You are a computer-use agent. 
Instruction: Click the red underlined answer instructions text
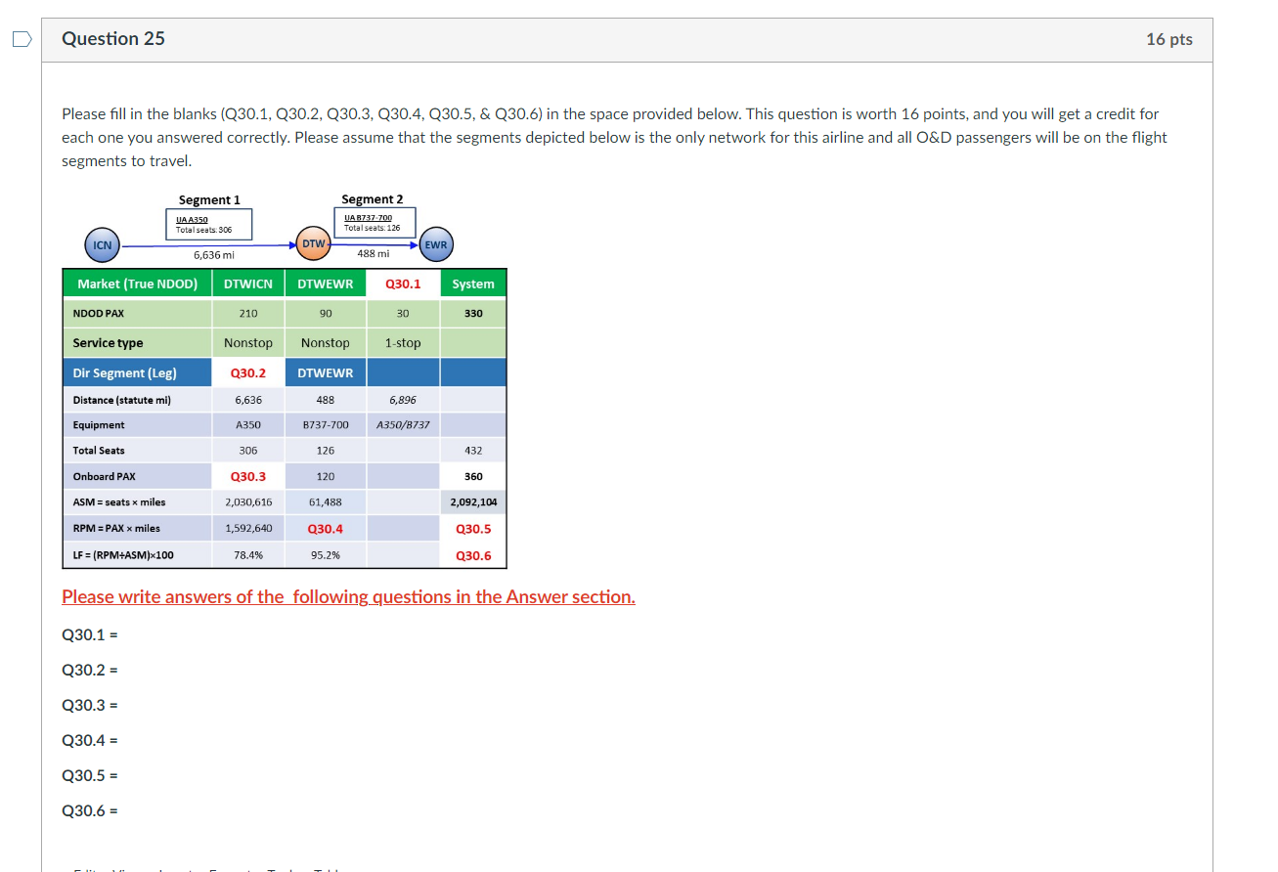[x=348, y=596]
